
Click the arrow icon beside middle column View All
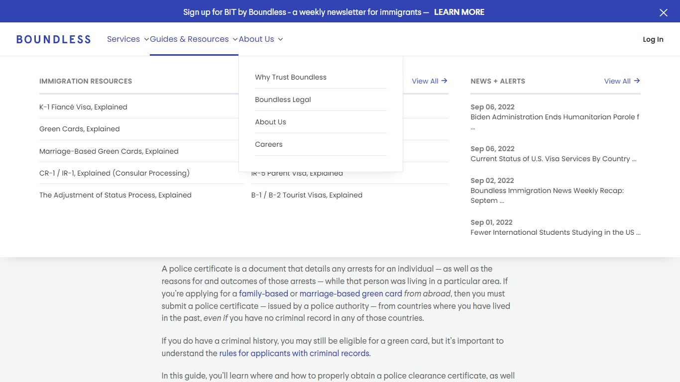pos(445,81)
